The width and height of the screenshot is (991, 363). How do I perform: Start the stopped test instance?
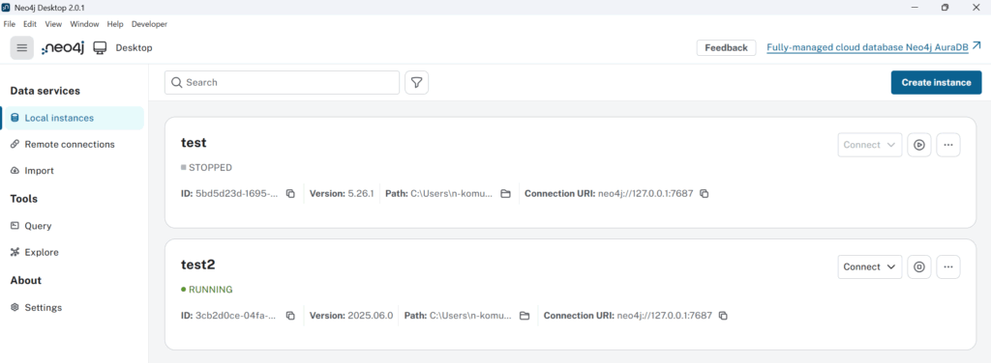click(919, 145)
